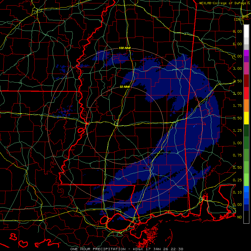Click the white color swatch in legend
251x251 pixels.
(x=246, y=31)
